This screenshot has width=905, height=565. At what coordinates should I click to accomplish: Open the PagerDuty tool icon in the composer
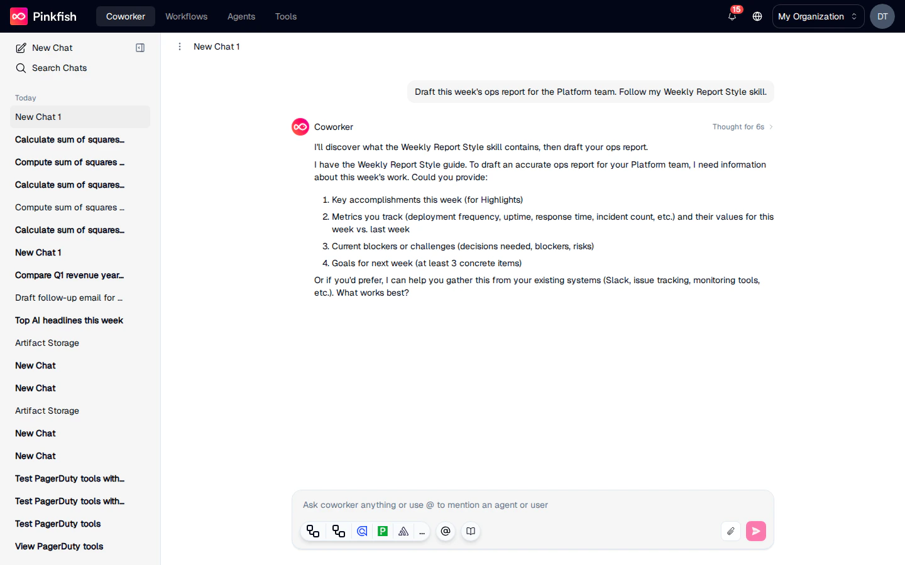coord(383,531)
